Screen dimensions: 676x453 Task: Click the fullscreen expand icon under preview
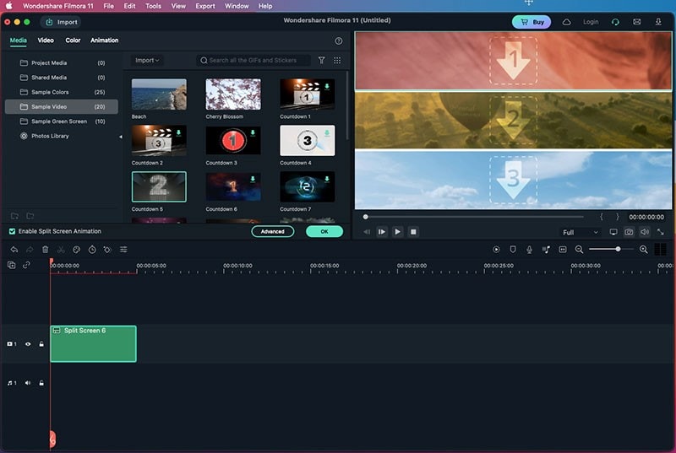coord(661,232)
